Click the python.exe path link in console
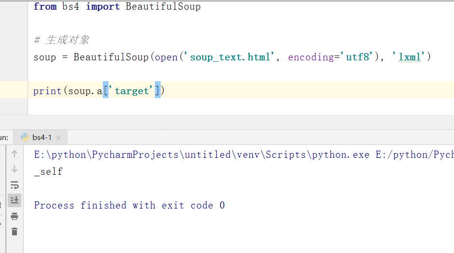 pos(202,155)
